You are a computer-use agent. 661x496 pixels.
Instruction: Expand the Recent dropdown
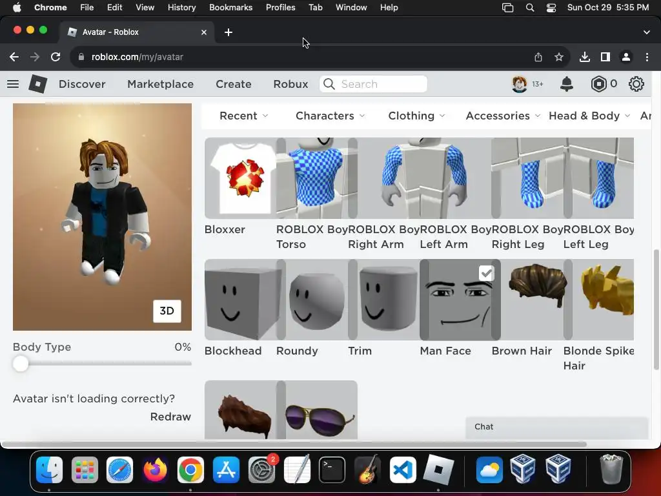tap(243, 116)
